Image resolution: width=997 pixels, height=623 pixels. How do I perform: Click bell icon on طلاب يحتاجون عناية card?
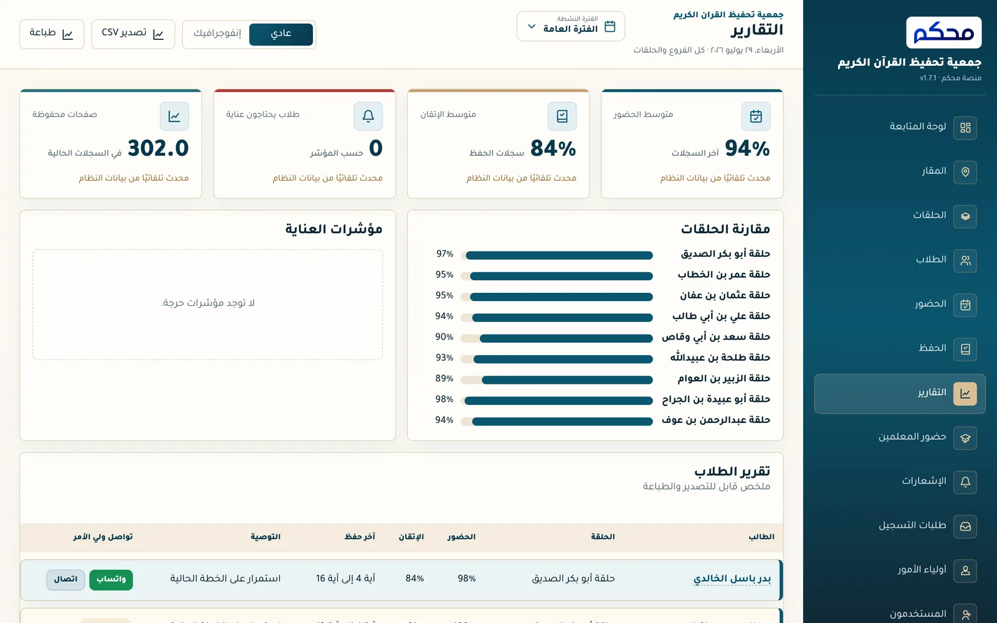point(368,117)
